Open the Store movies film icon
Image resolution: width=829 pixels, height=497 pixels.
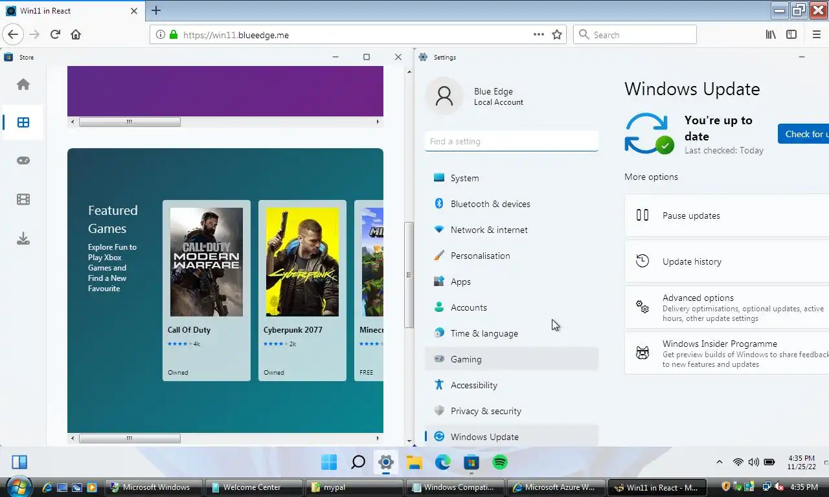(x=23, y=199)
